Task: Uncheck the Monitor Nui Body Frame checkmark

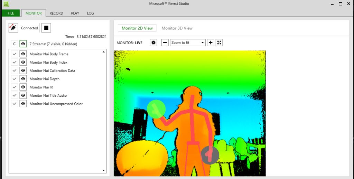Action: (x=15, y=54)
